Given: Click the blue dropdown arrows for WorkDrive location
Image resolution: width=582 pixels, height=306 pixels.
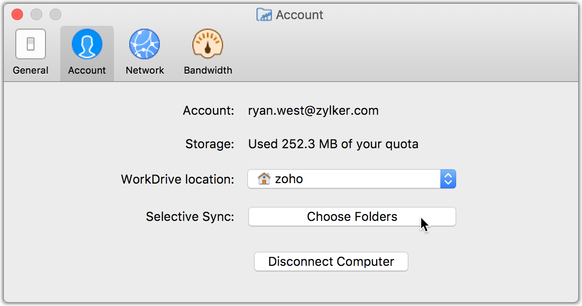Looking at the screenshot, I should coord(448,179).
